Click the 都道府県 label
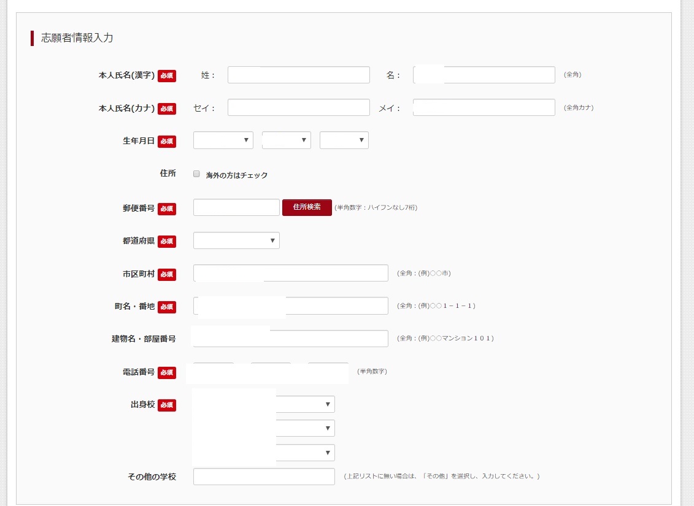The height and width of the screenshot is (506, 694). tap(139, 240)
